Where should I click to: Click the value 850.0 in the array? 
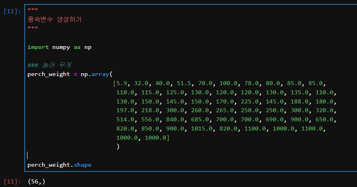(150, 129)
